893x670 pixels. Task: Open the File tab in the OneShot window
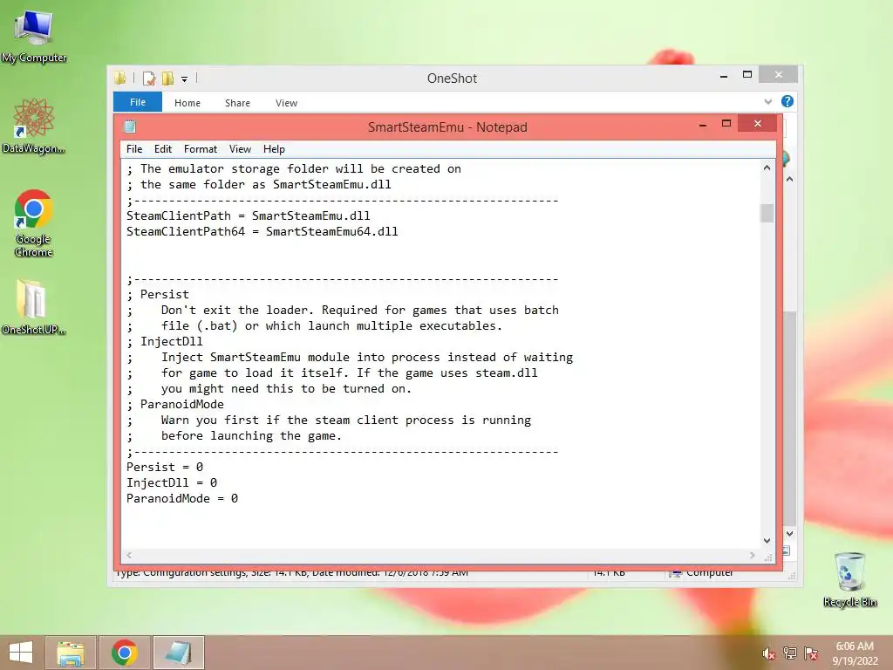138,102
